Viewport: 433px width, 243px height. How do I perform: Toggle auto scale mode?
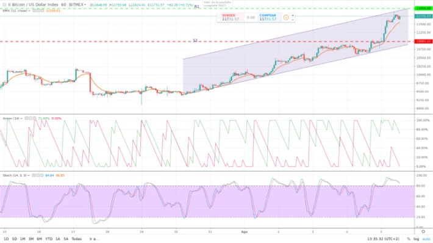click(x=426, y=239)
